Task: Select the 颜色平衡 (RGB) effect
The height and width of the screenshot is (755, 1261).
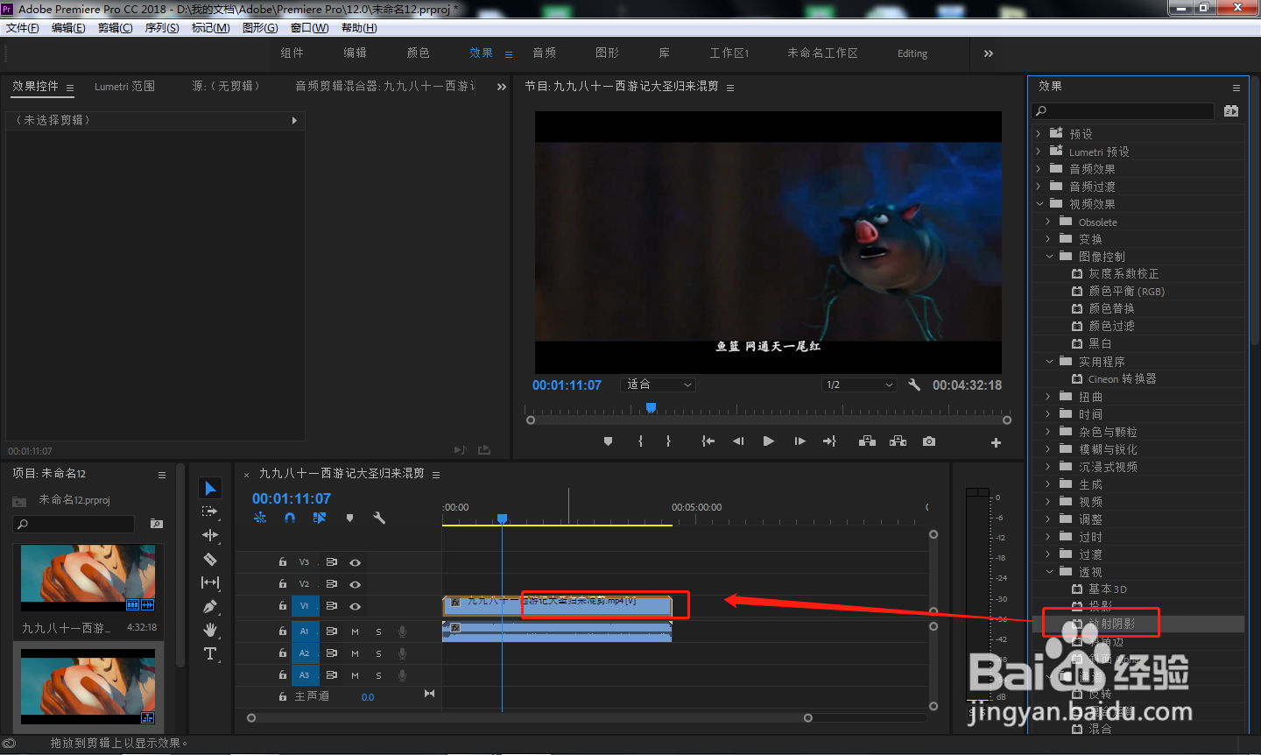Action: pyautogui.click(x=1126, y=292)
